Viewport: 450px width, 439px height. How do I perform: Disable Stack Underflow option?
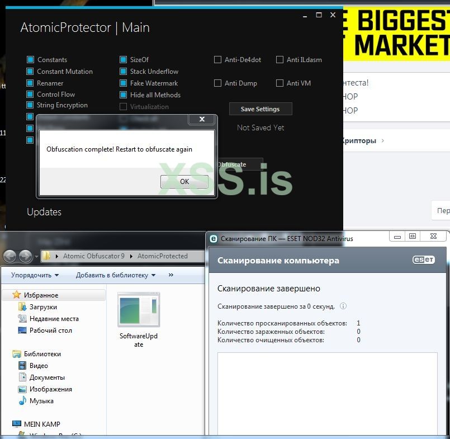[x=123, y=71]
